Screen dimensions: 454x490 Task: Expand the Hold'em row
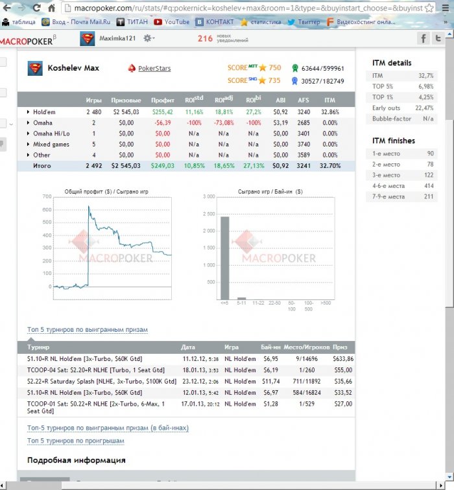28,112
